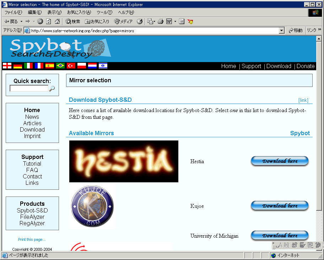Viewport: 324px width, 260px height.
Task: Switch site language with the Israeli flag
Action: coord(103,66)
